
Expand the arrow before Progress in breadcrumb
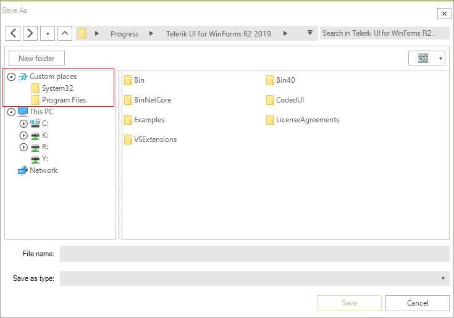coord(97,33)
